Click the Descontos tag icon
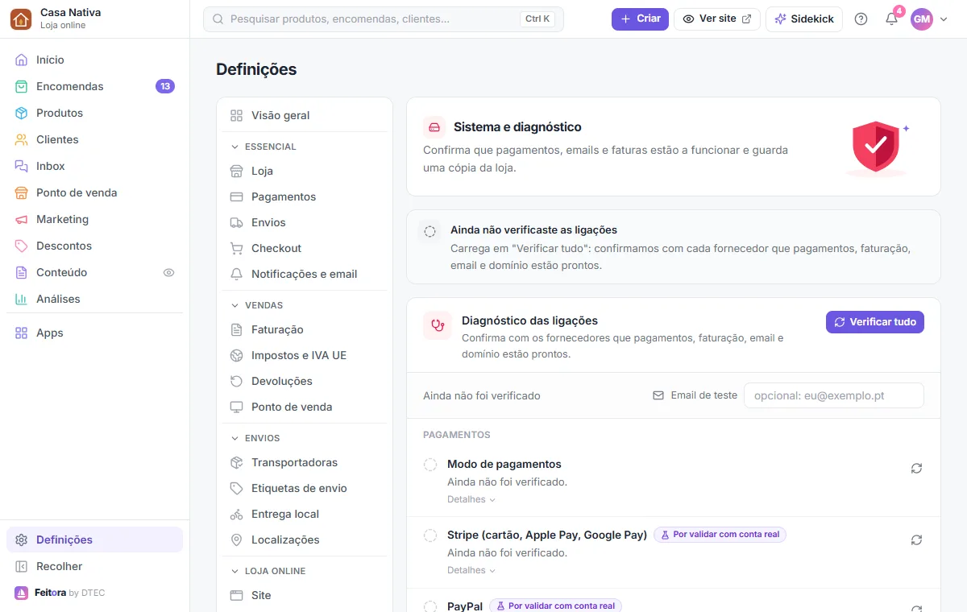This screenshot has height=612, width=967. [x=21, y=246]
